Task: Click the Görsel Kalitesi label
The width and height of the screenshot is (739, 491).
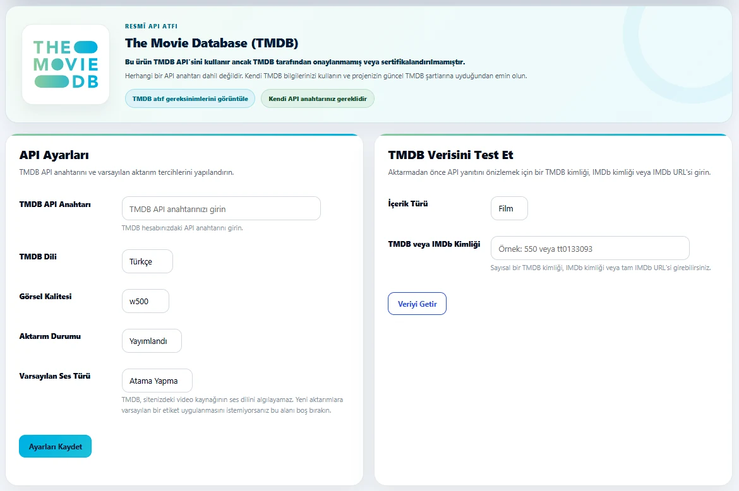Action: tap(45, 297)
